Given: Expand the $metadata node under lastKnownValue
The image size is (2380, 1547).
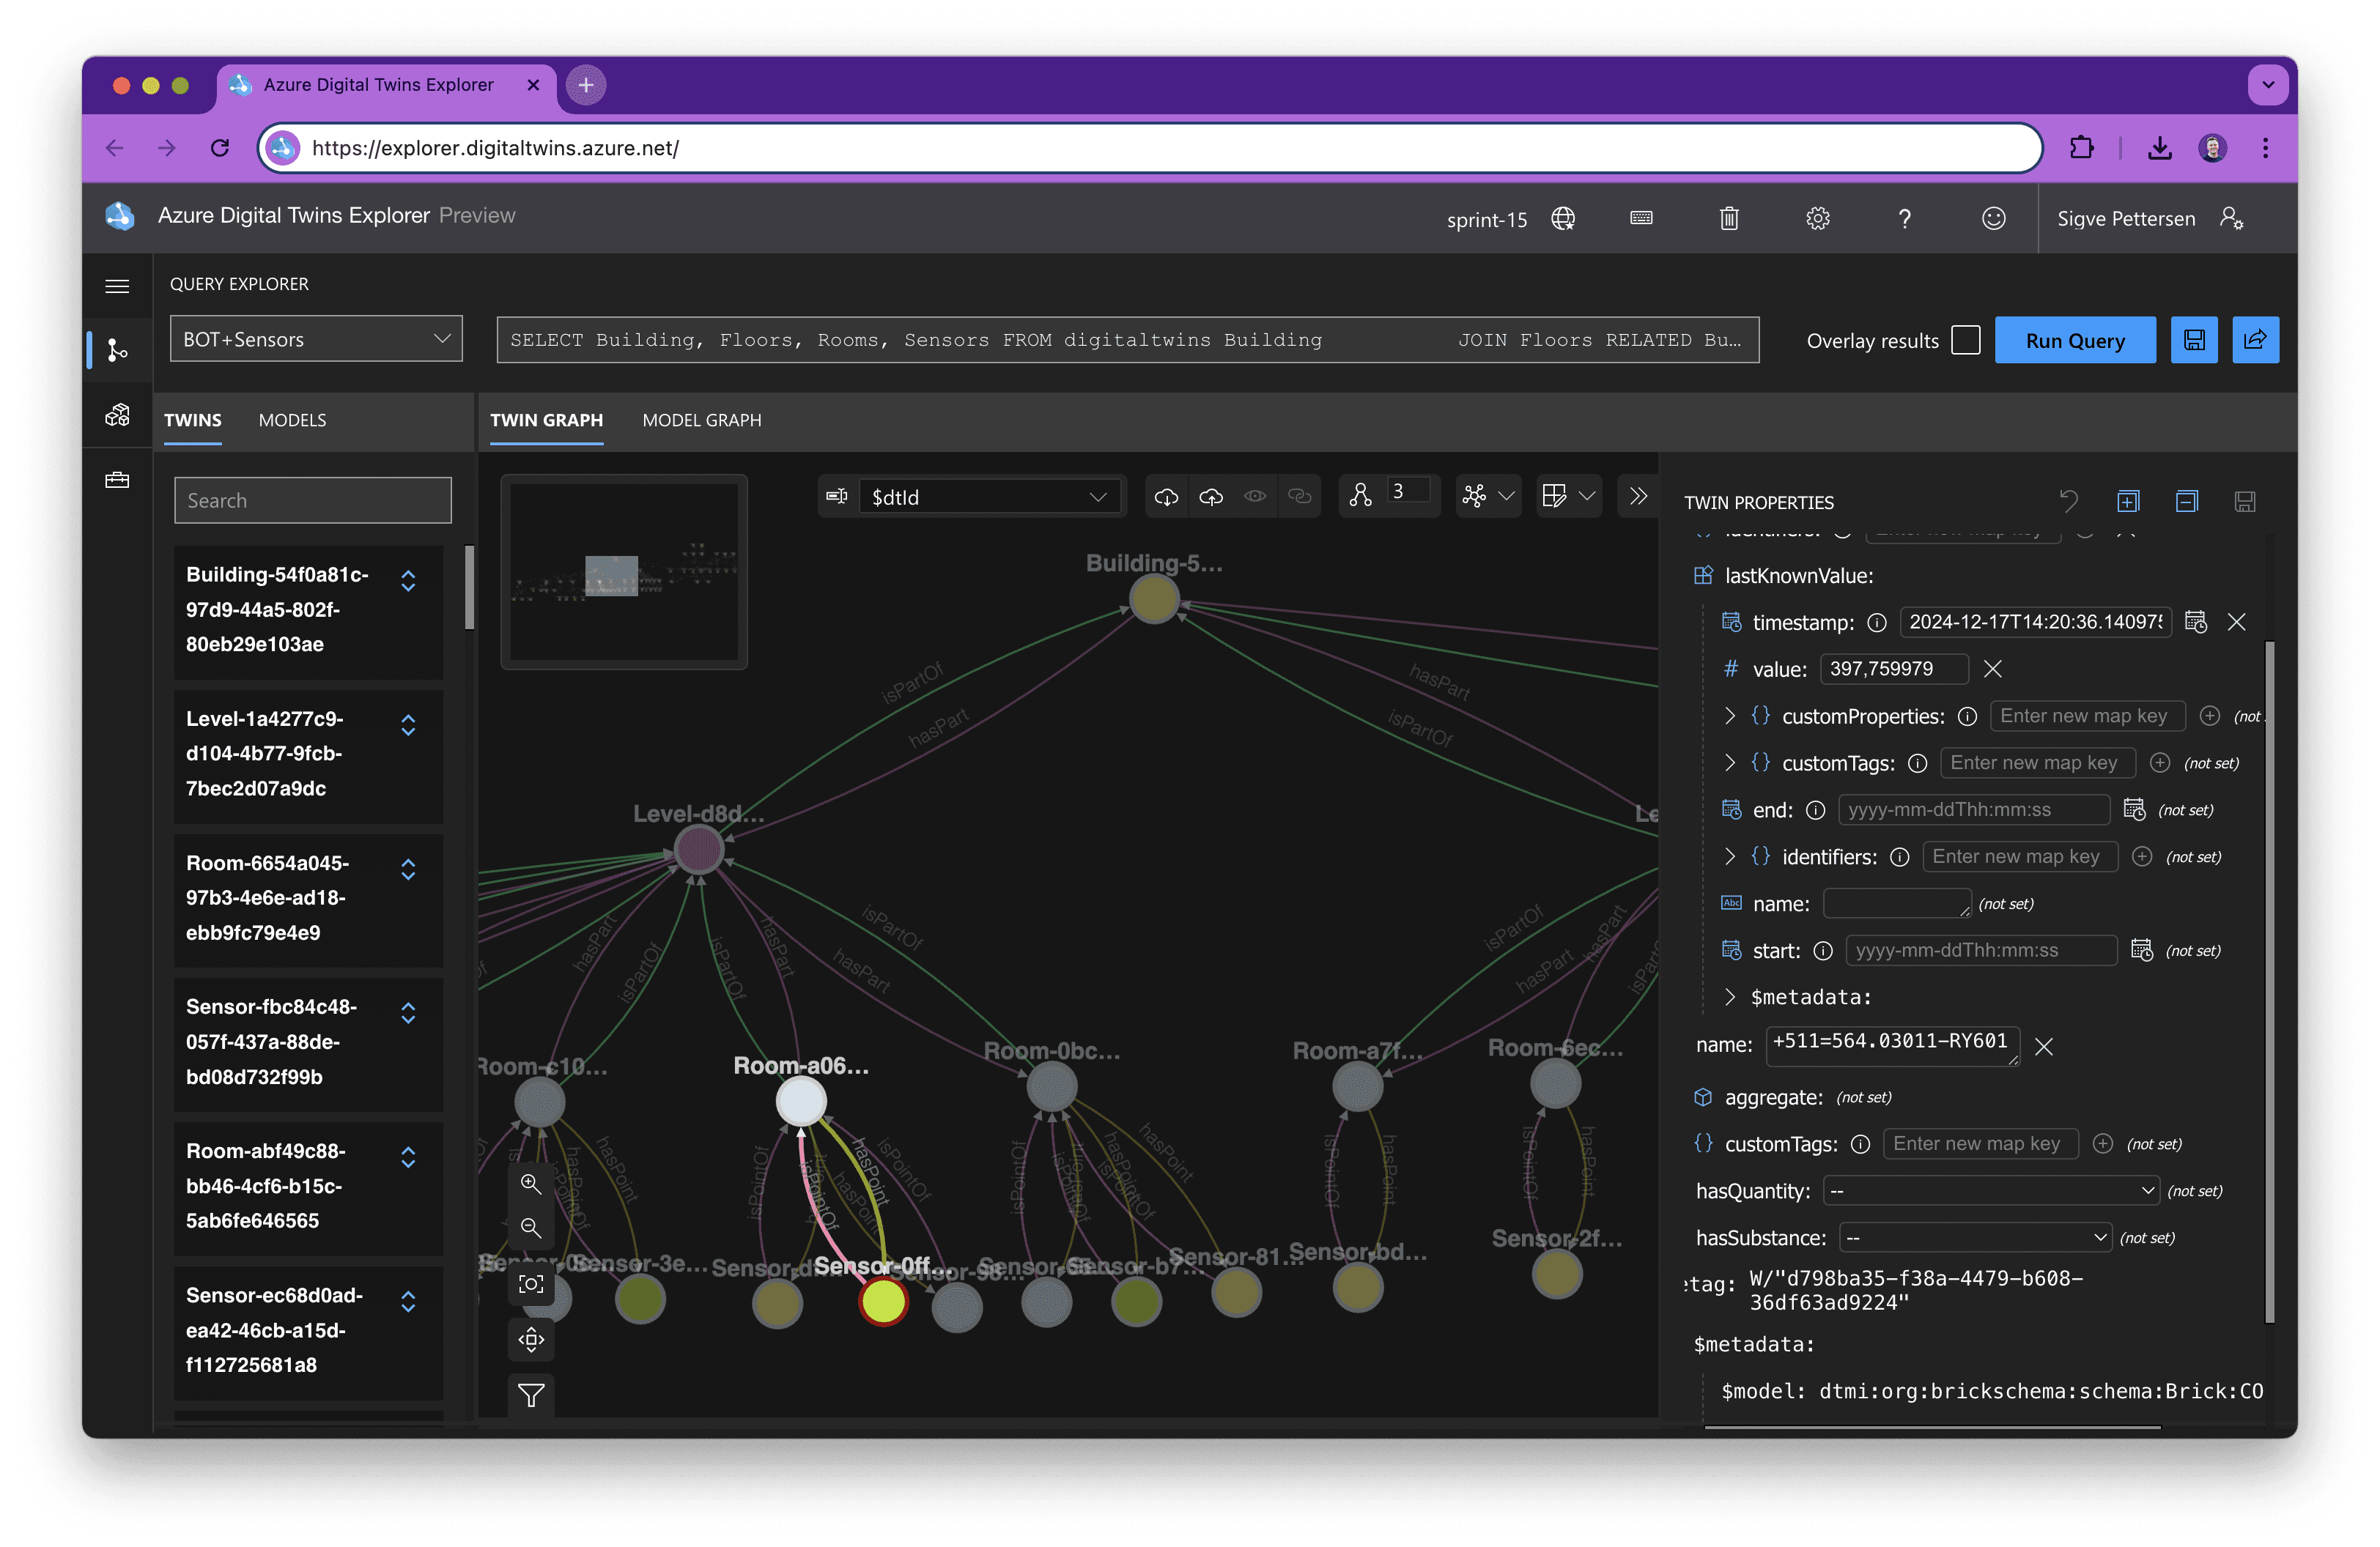Looking at the screenshot, I should pyautogui.click(x=1730, y=998).
